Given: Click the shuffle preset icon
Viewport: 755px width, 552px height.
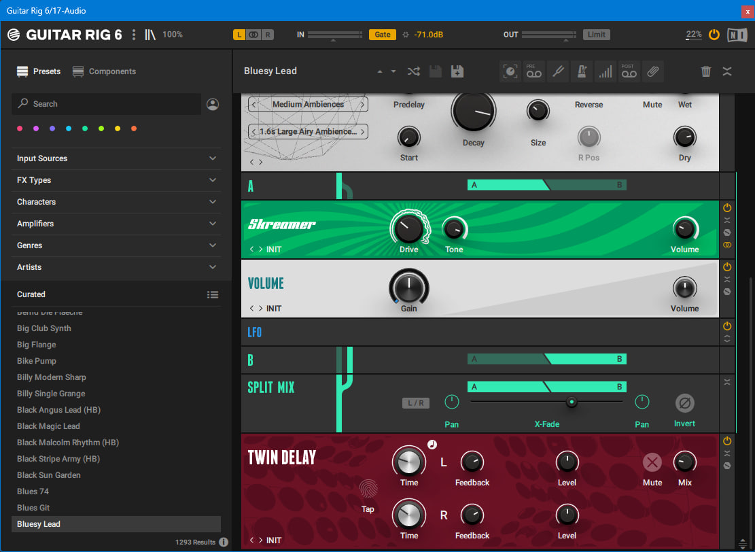Looking at the screenshot, I should [414, 72].
